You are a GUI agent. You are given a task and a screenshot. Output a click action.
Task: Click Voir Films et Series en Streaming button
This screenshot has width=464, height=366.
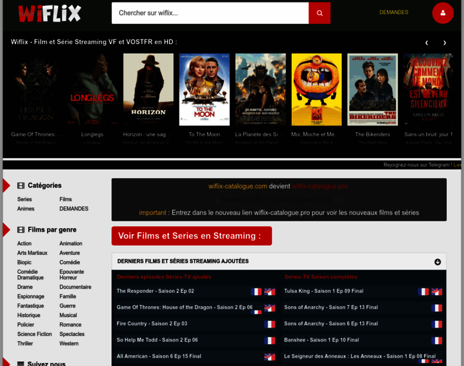point(192,236)
